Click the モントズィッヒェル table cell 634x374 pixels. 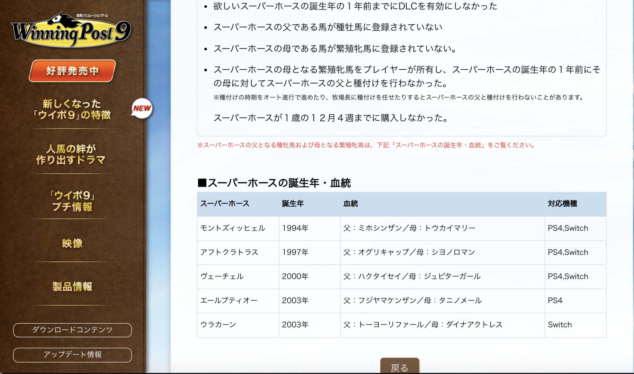point(233,228)
